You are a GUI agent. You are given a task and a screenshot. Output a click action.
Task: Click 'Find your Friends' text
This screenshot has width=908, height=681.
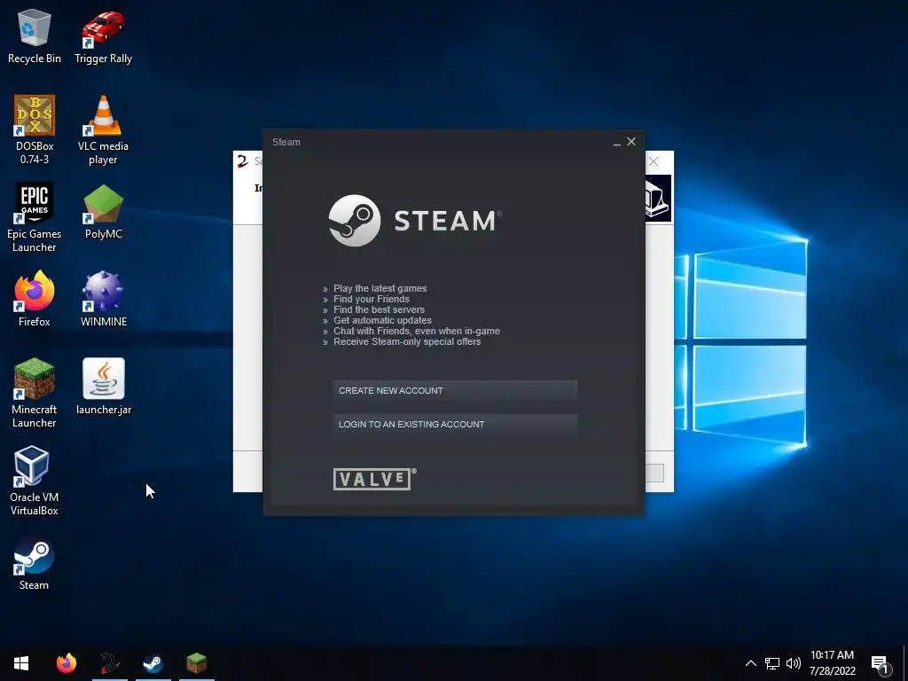[372, 299]
